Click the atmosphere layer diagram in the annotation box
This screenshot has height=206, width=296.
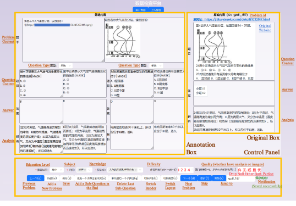(123, 40)
